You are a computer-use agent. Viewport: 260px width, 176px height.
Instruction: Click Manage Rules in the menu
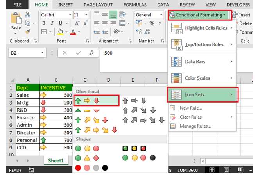pyautogui.click(x=195, y=126)
